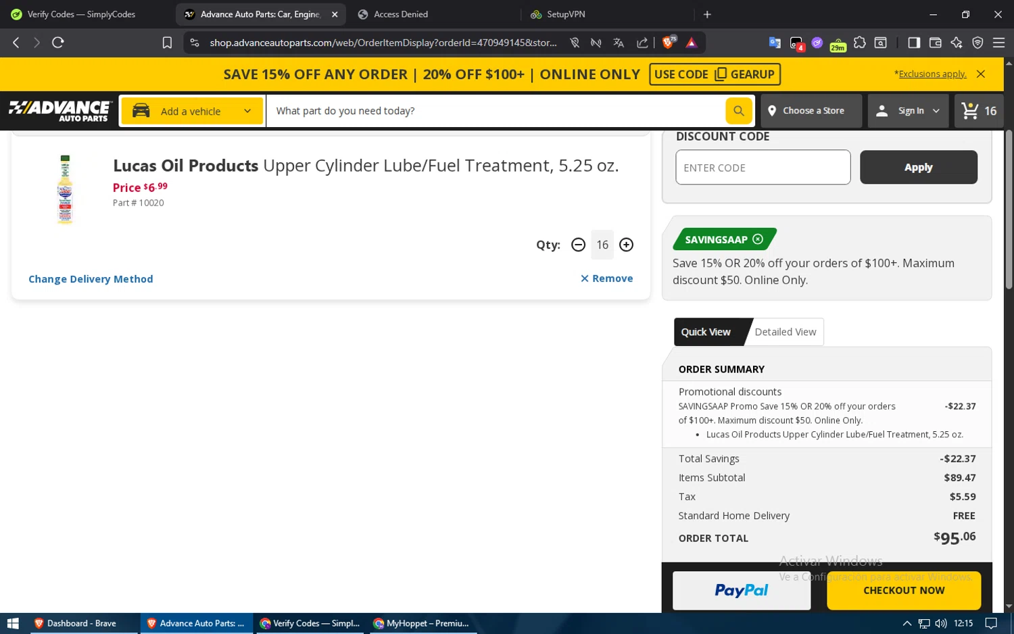Open Brave Wallet
The height and width of the screenshot is (634, 1014).
tap(935, 43)
